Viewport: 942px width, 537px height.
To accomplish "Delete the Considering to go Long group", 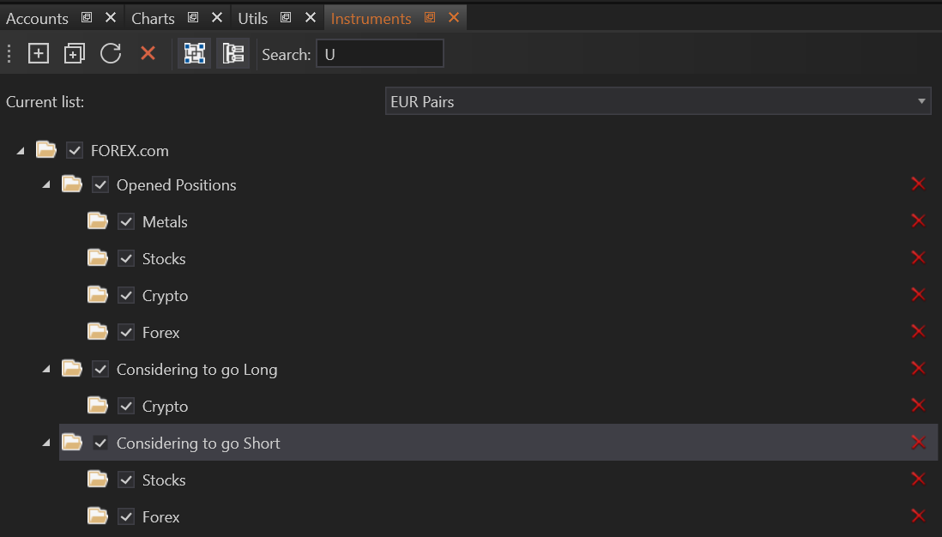I will (918, 369).
